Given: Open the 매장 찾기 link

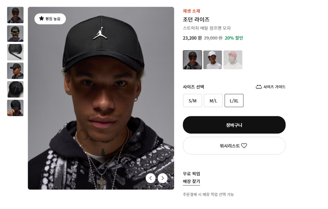Looking at the screenshot, I should click(x=191, y=182).
